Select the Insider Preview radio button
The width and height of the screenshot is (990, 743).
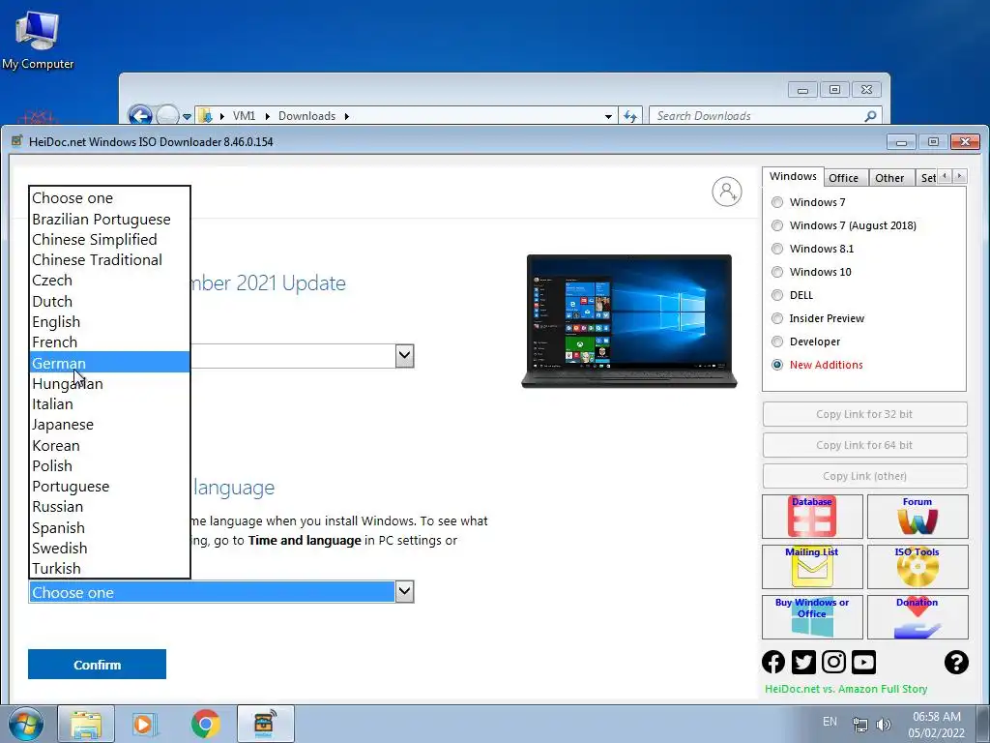click(x=777, y=318)
